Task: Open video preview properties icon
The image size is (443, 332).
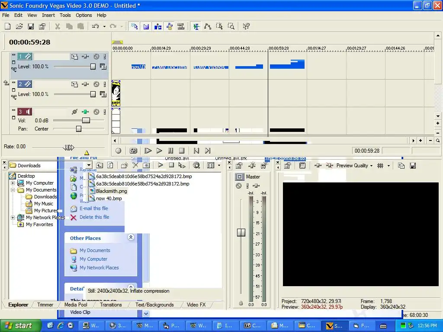Action: (x=288, y=166)
